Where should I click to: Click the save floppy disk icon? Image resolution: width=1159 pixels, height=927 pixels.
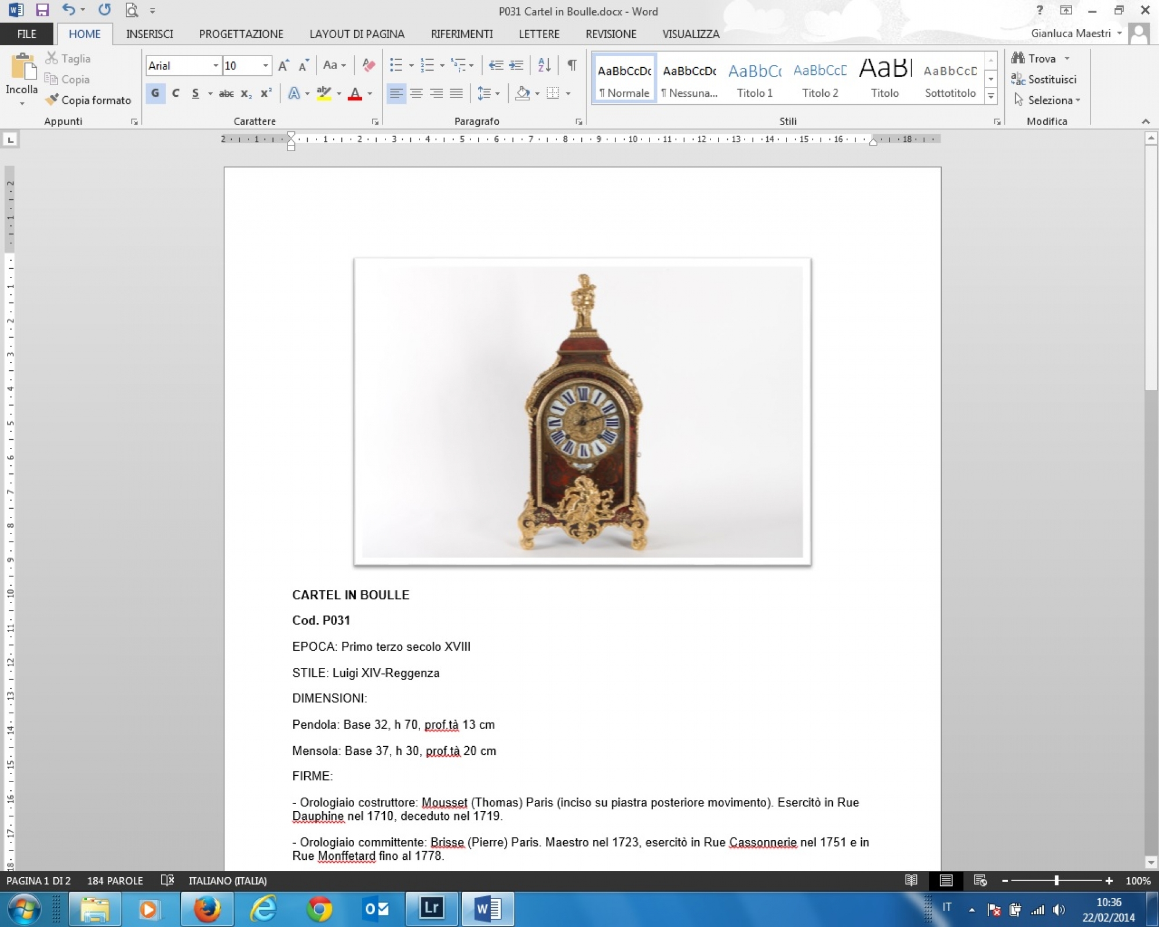click(42, 10)
